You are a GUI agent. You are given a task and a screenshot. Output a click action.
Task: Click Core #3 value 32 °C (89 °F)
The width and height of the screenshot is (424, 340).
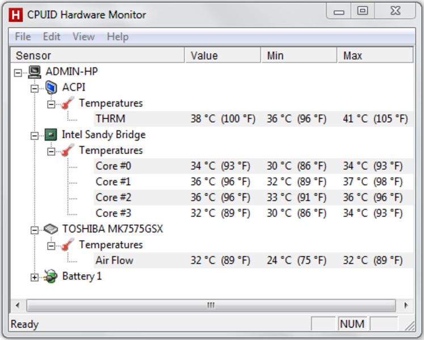(x=220, y=213)
